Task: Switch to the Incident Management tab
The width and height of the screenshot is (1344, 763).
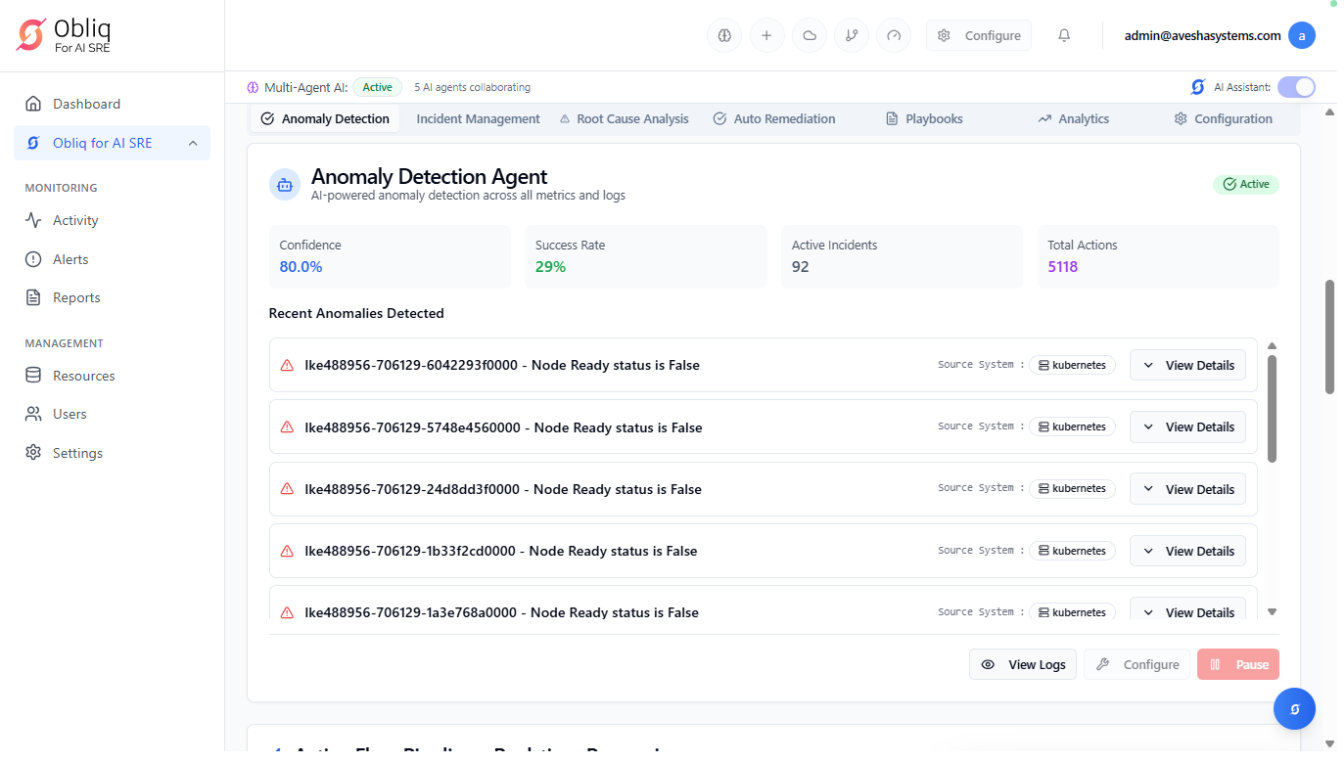Action: (x=478, y=118)
